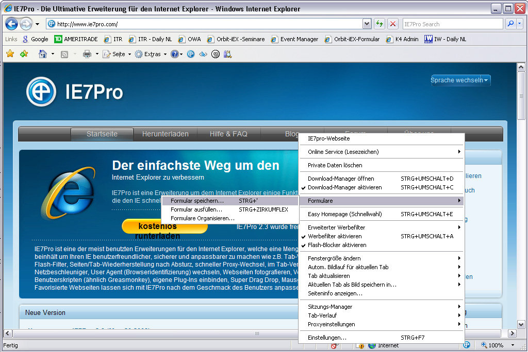Open Proxyeinstellungen submenu entry

(x=381, y=324)
